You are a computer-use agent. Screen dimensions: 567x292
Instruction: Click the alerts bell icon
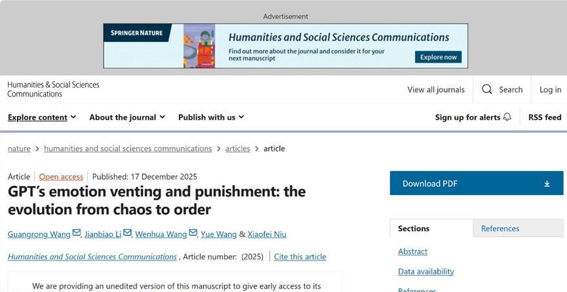click(507, 117)
